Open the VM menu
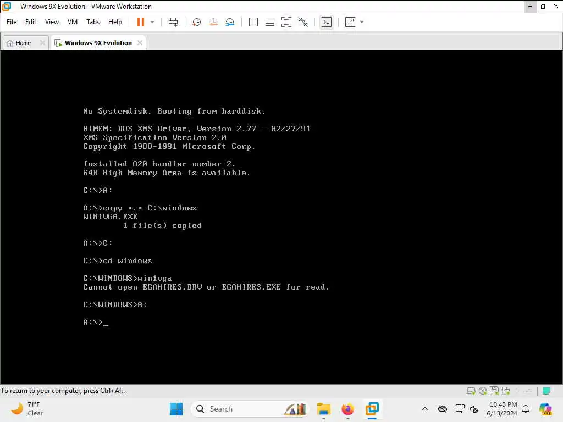Image resolution: width=563 pixels, height=422 pixels. pyautogui.click(x=73, y=22)
